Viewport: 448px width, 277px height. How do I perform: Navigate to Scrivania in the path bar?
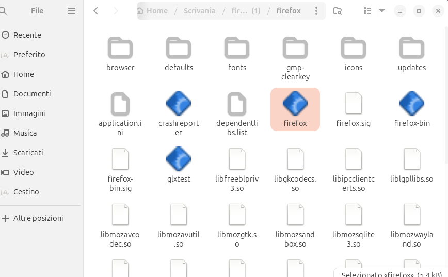click(199, 11)
